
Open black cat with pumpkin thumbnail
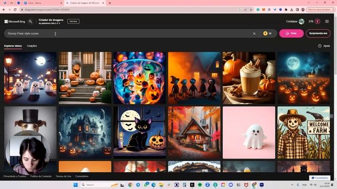click(140, 133)
